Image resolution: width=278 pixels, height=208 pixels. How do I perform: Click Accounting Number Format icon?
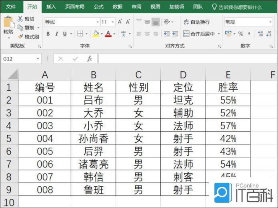(x=228, y=34)
